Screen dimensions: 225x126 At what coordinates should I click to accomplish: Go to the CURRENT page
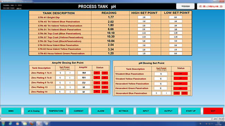(x=79, y=111)
